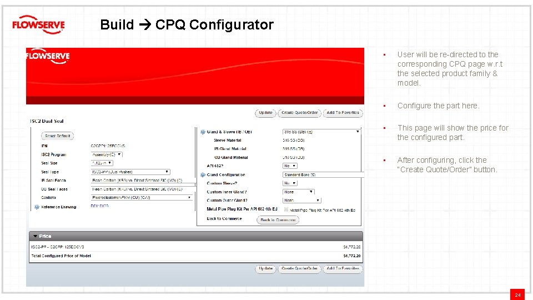Open the Custom Sleeve? dropdown
The image size is (533, 300).
point(290,183)
